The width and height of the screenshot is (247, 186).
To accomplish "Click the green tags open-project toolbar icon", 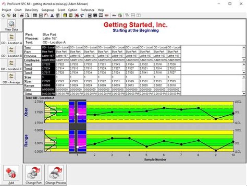I will (9, 15).
